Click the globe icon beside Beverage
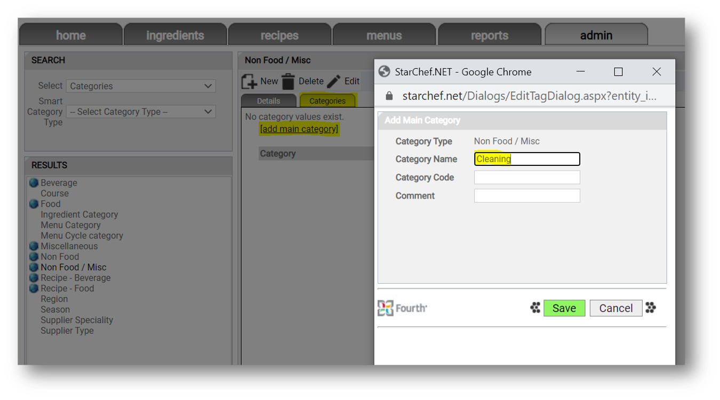720x400 pixels. pyautogui.click(x=34, y=183)
